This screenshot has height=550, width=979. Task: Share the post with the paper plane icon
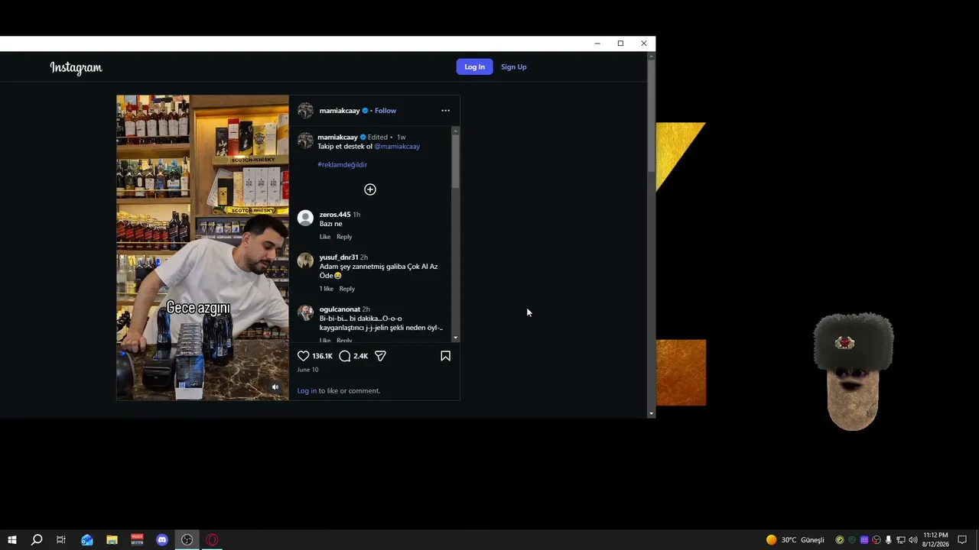point(380,356)
